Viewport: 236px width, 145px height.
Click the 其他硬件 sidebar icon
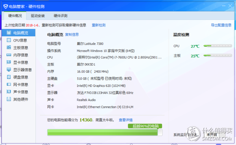pyautogui.click(x=9, y=99)
